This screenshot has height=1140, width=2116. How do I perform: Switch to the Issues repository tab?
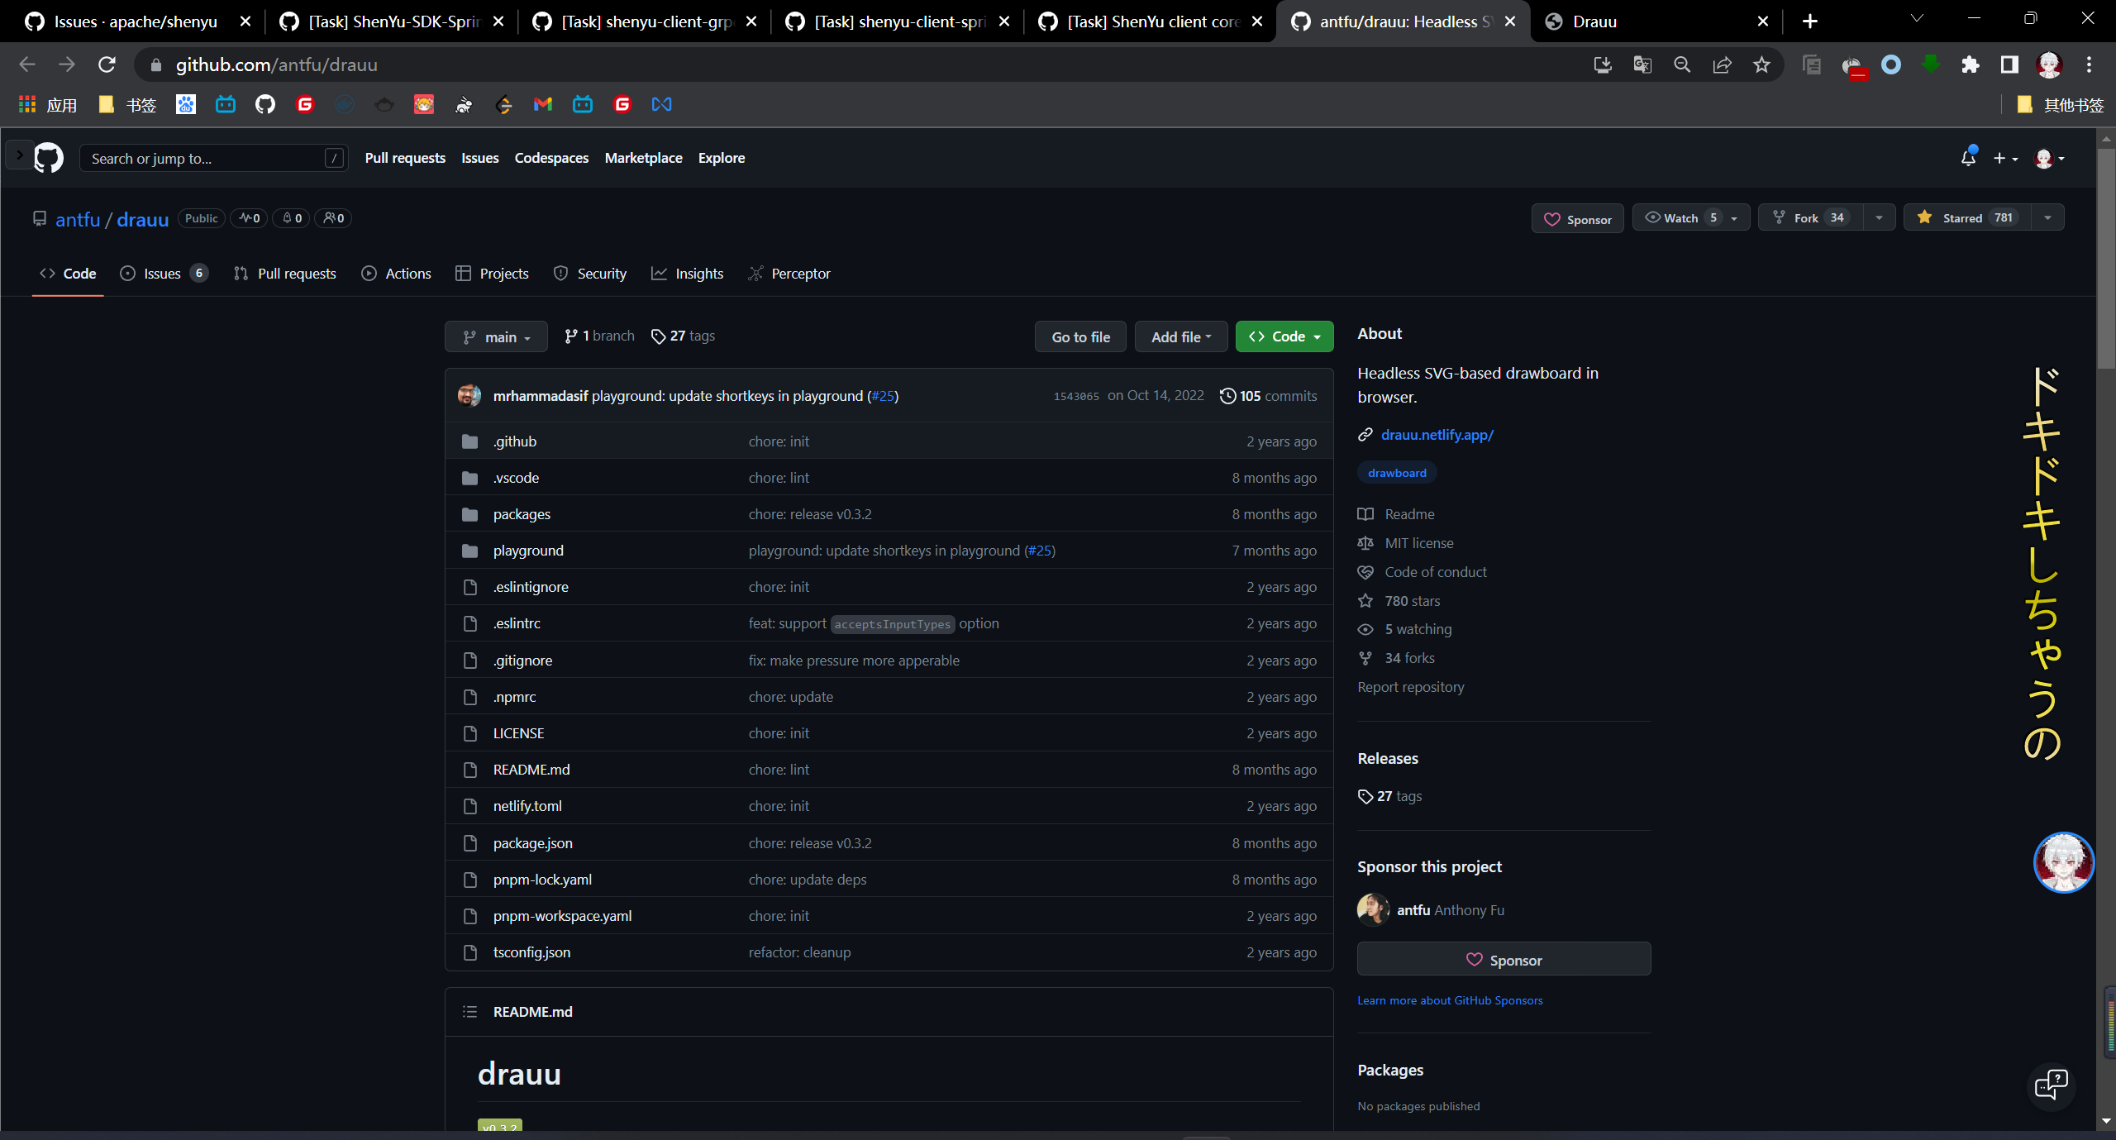point(163,274)
